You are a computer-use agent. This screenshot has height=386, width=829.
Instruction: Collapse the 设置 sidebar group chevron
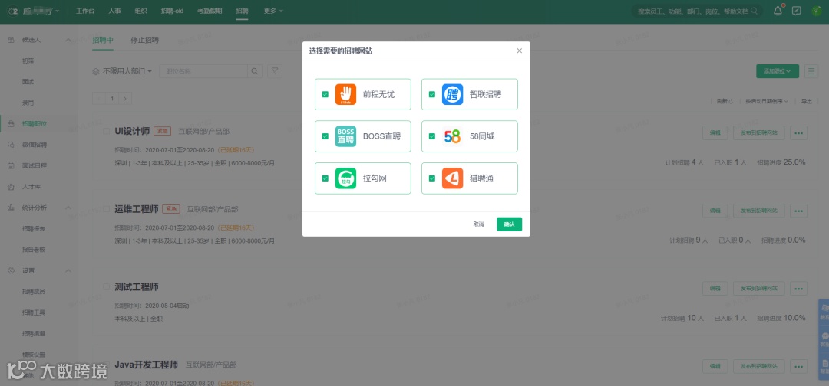(68, 270)
